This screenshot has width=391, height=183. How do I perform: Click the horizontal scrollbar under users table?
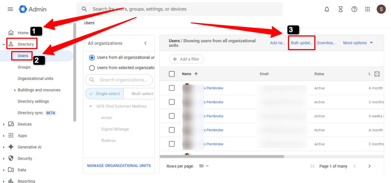(222, 156)
